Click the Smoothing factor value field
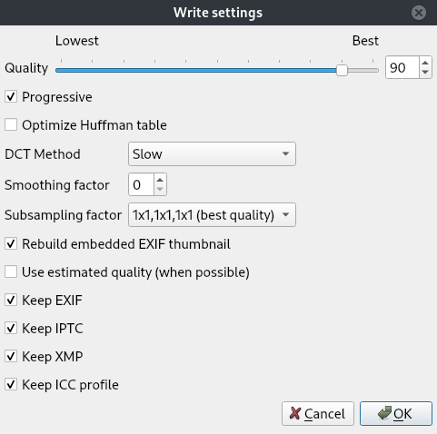The width and height of the screenshot is (437, 434). [141, 184]
